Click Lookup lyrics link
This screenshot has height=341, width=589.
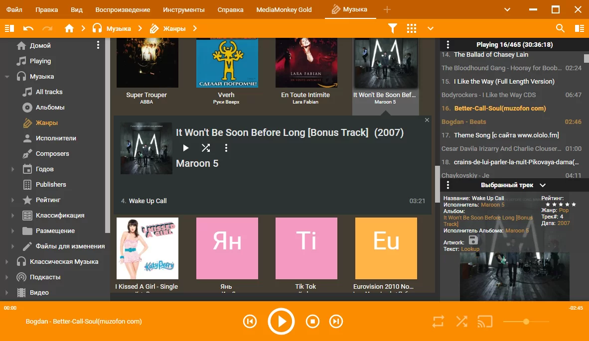(470, 249)
